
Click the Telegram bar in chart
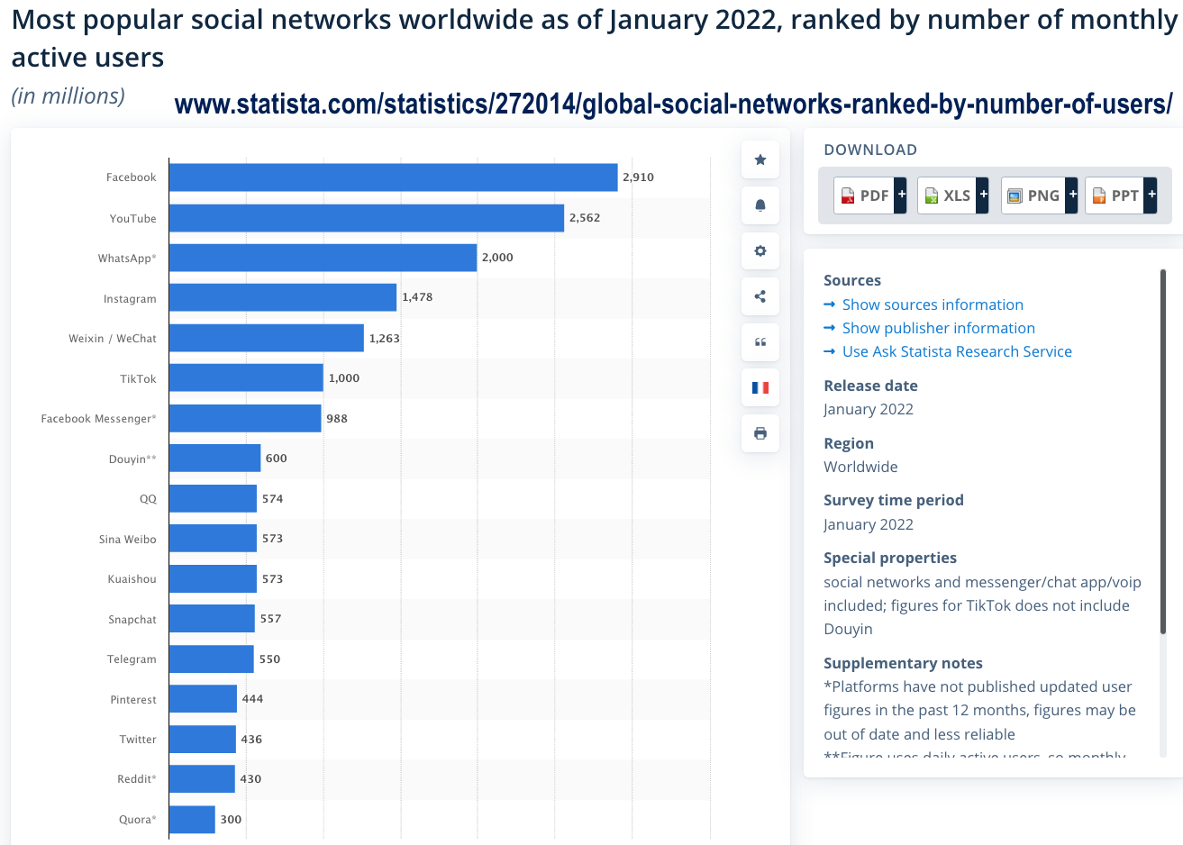pyautogui.click(x=212, y=659)
